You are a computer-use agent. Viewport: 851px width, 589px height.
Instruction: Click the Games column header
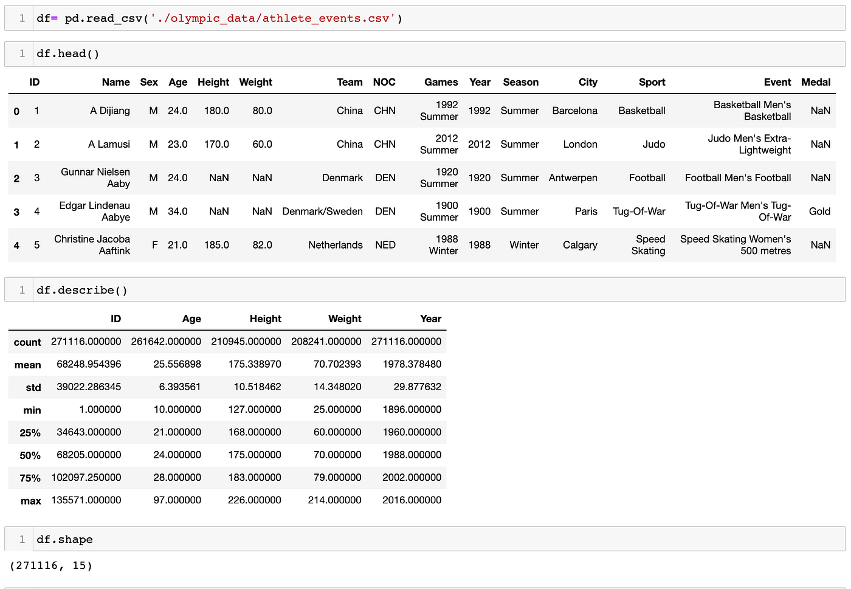(x=441, y=82)
